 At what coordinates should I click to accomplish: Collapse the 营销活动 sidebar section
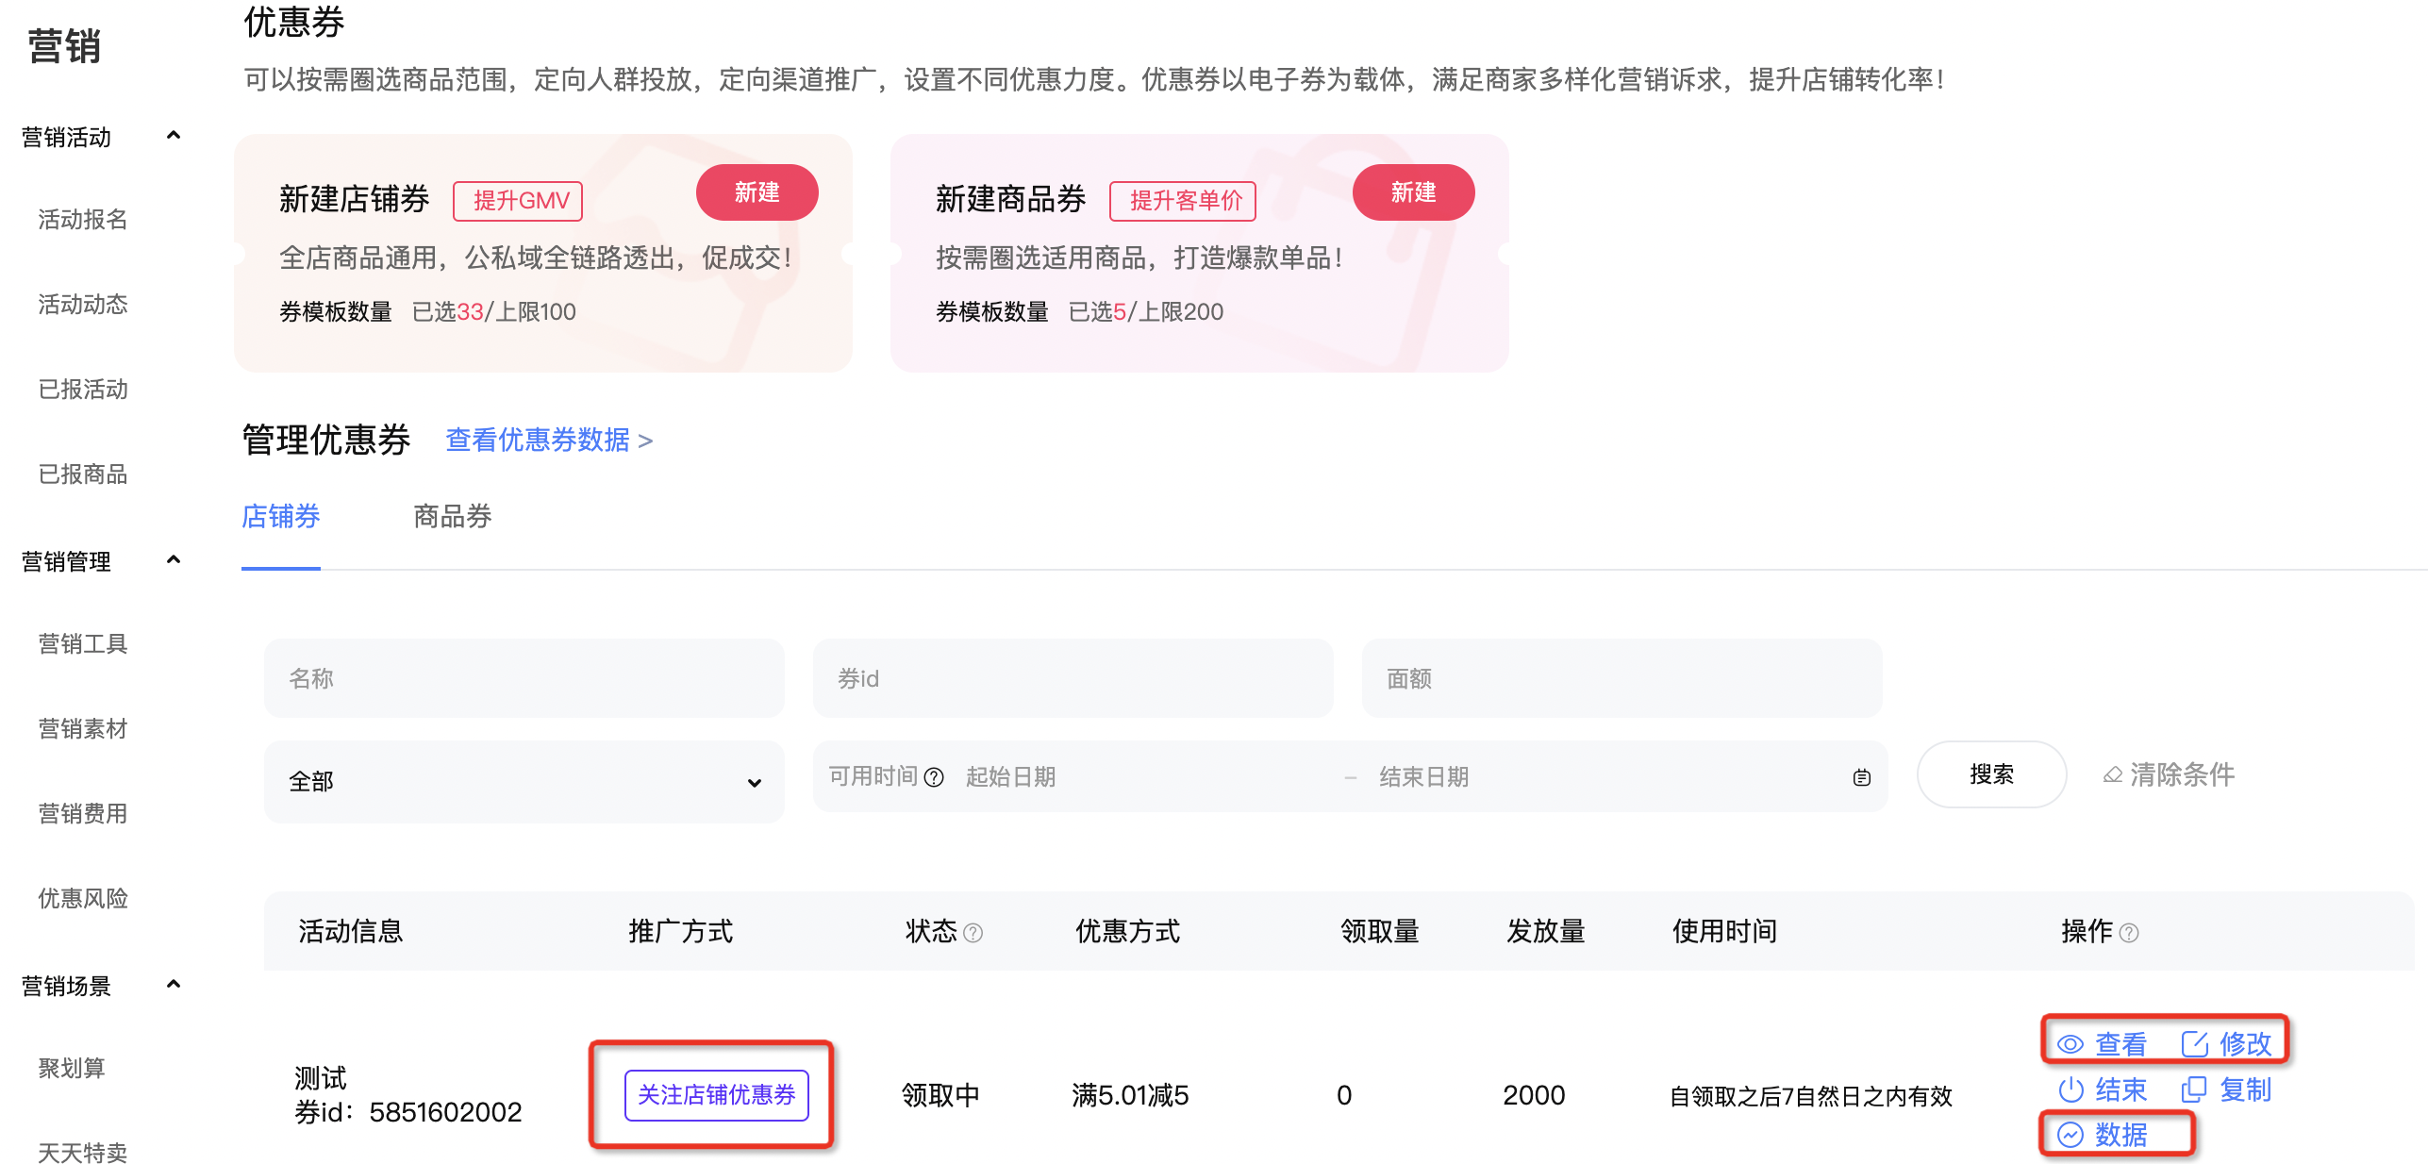pos(174,136)
